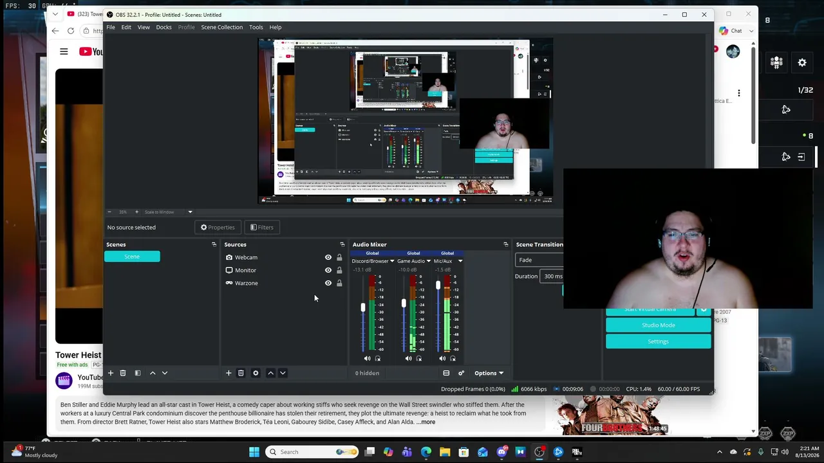The height and width of the screenshot is (463, 824).
Task: Zoom in the preview with plus icon
Action: click(x=136, y=212)
